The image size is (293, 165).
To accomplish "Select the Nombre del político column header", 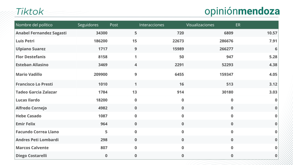I will click(x=34, y=25).
